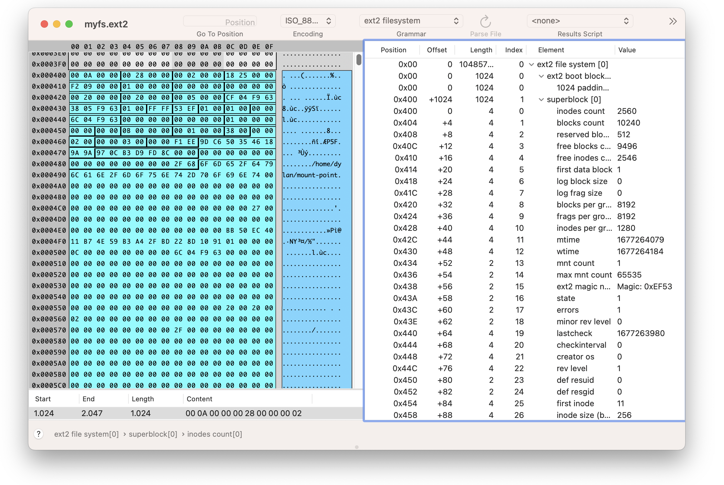Collapse the ext2 boot block node
Image resolution: width=724 pixels, height=485 pixels.
(541, 76)
